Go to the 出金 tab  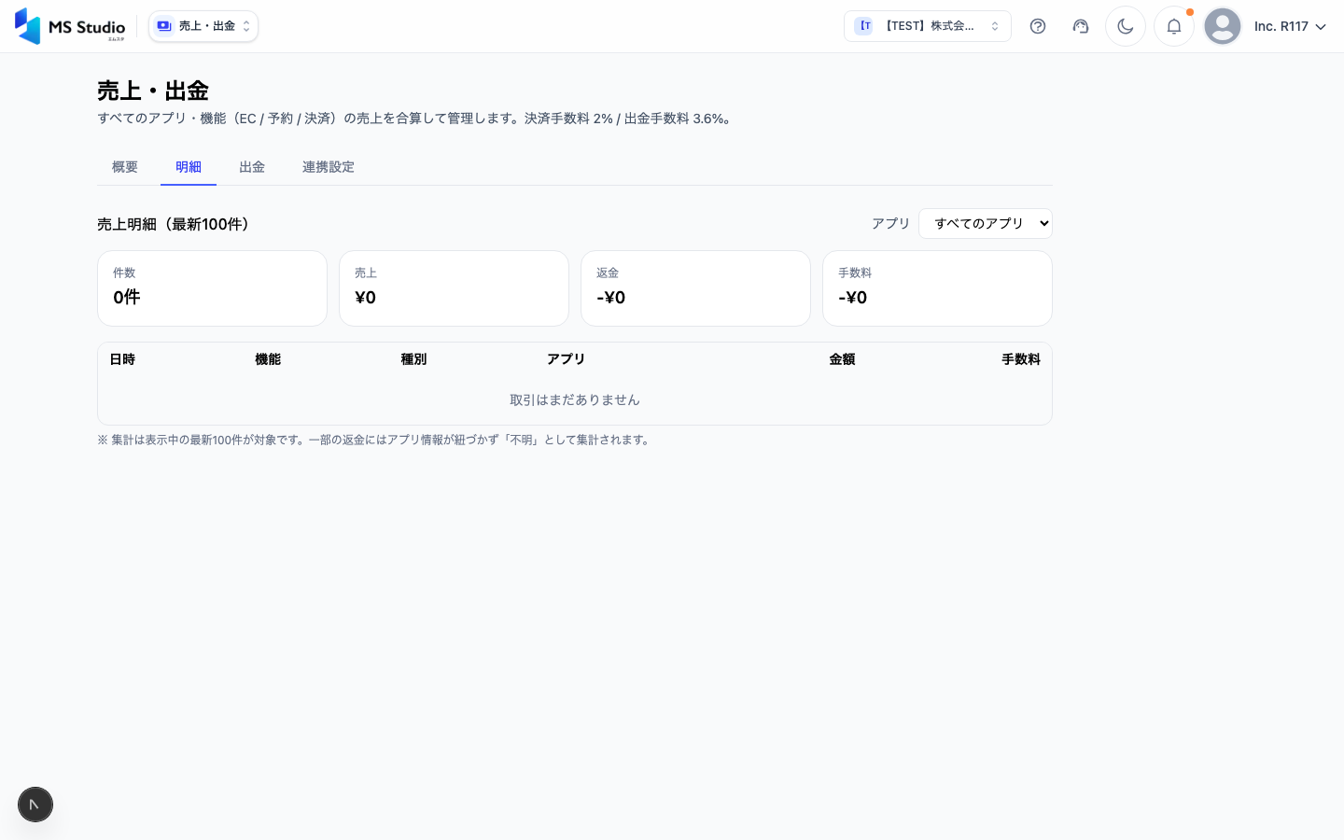[x=252, y=167]
